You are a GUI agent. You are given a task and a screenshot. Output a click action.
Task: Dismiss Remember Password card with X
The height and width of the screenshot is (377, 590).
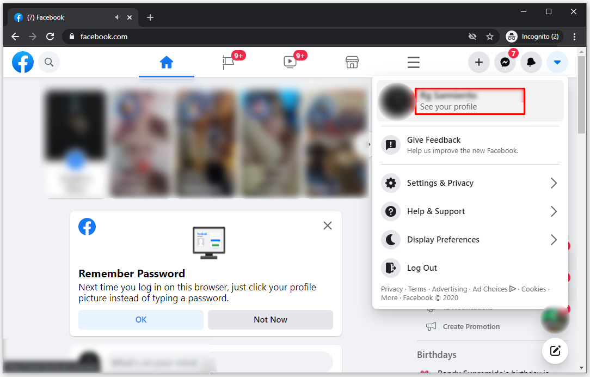click(x=327, y=226)
